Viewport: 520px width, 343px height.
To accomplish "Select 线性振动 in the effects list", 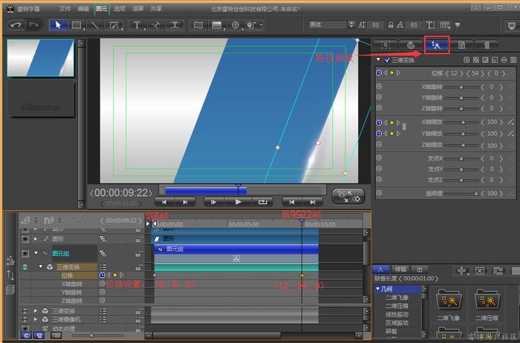I will coord(397,314).
